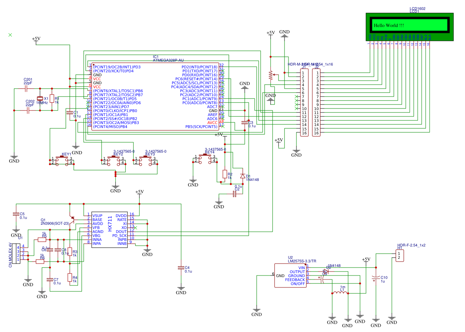This screenshot has width=465, height=332.
Task: Select the KEY1 pushbutton symbol
Action: point(62,161)
